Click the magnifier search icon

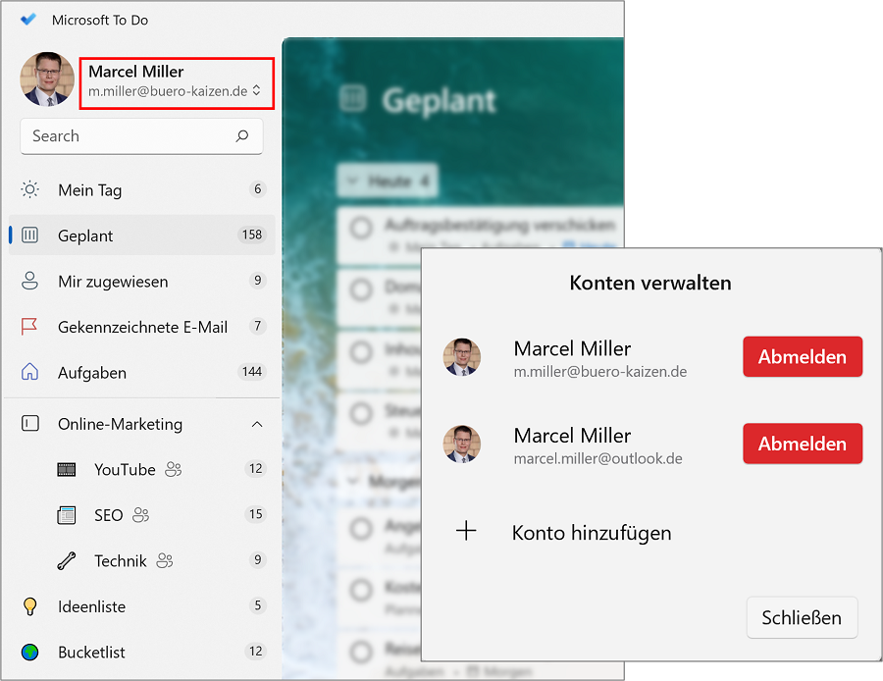coord(242,135)
